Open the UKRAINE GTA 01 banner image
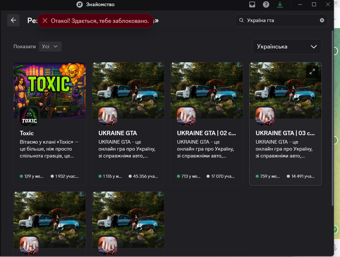 pos(128,91)
